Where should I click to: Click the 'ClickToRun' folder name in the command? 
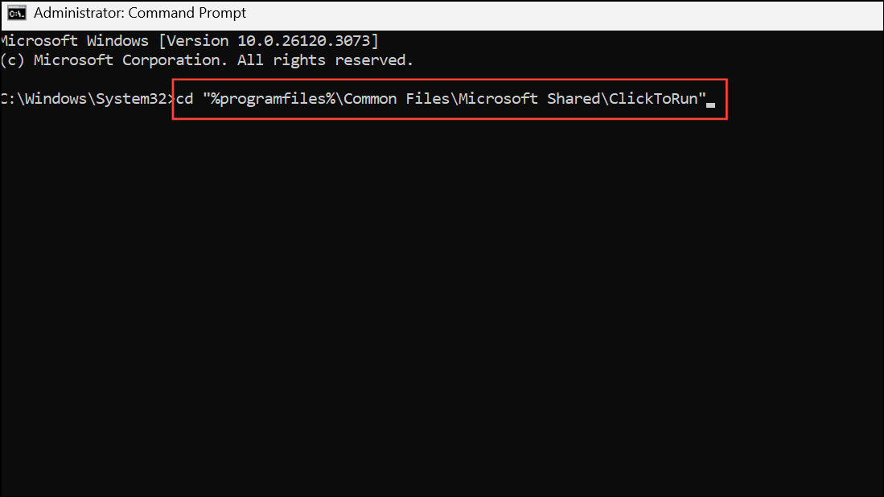point(653,99)
